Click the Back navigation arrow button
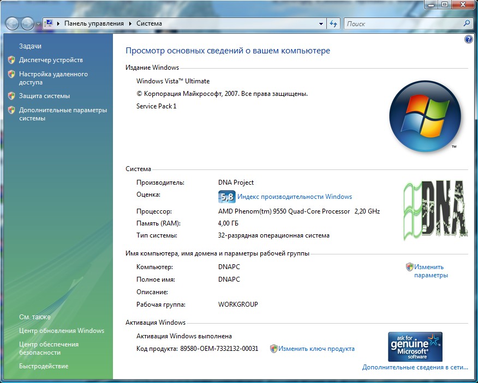The width and height of the screenshot is (478, 383). pos(13,24)
